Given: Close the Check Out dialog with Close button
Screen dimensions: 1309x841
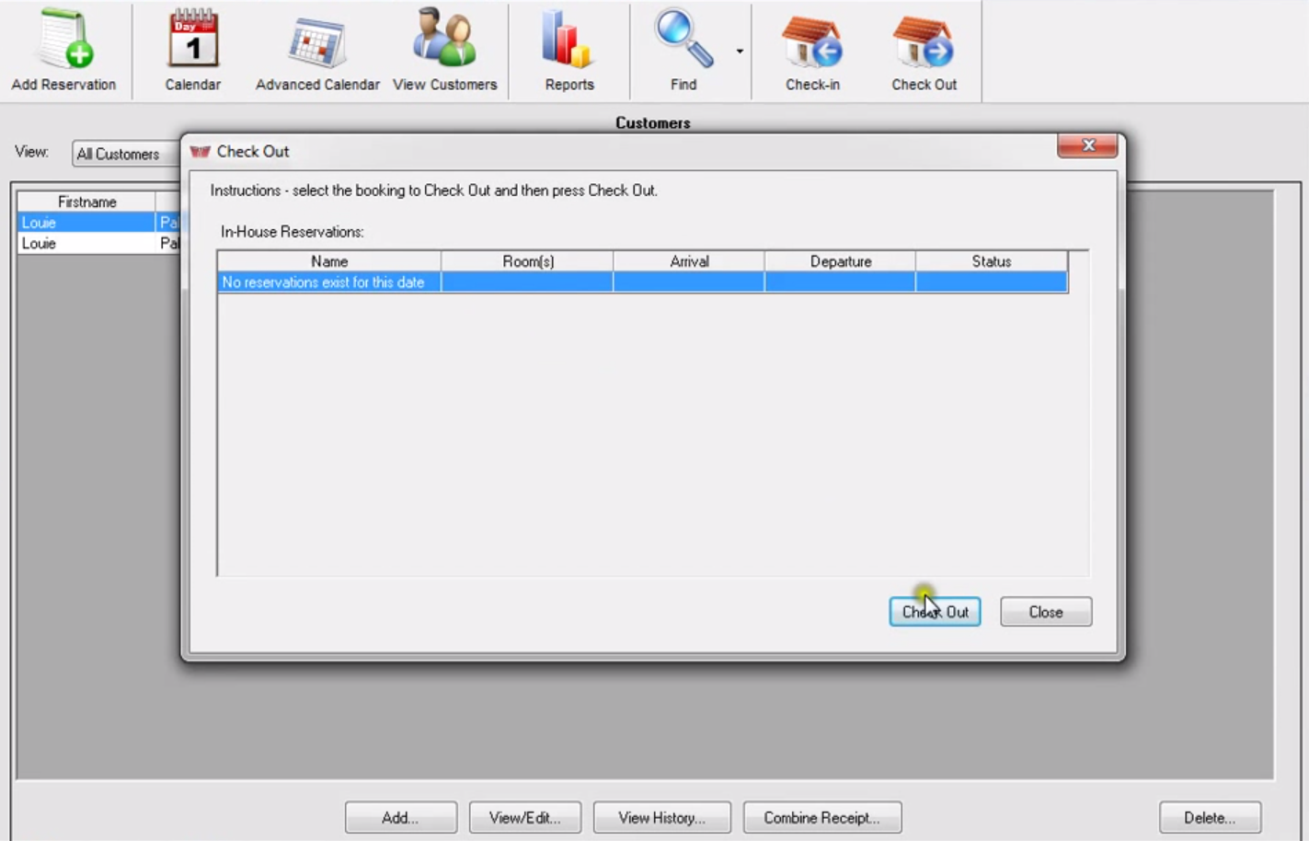Looking at the screenshot, I should pos(1045,611).
